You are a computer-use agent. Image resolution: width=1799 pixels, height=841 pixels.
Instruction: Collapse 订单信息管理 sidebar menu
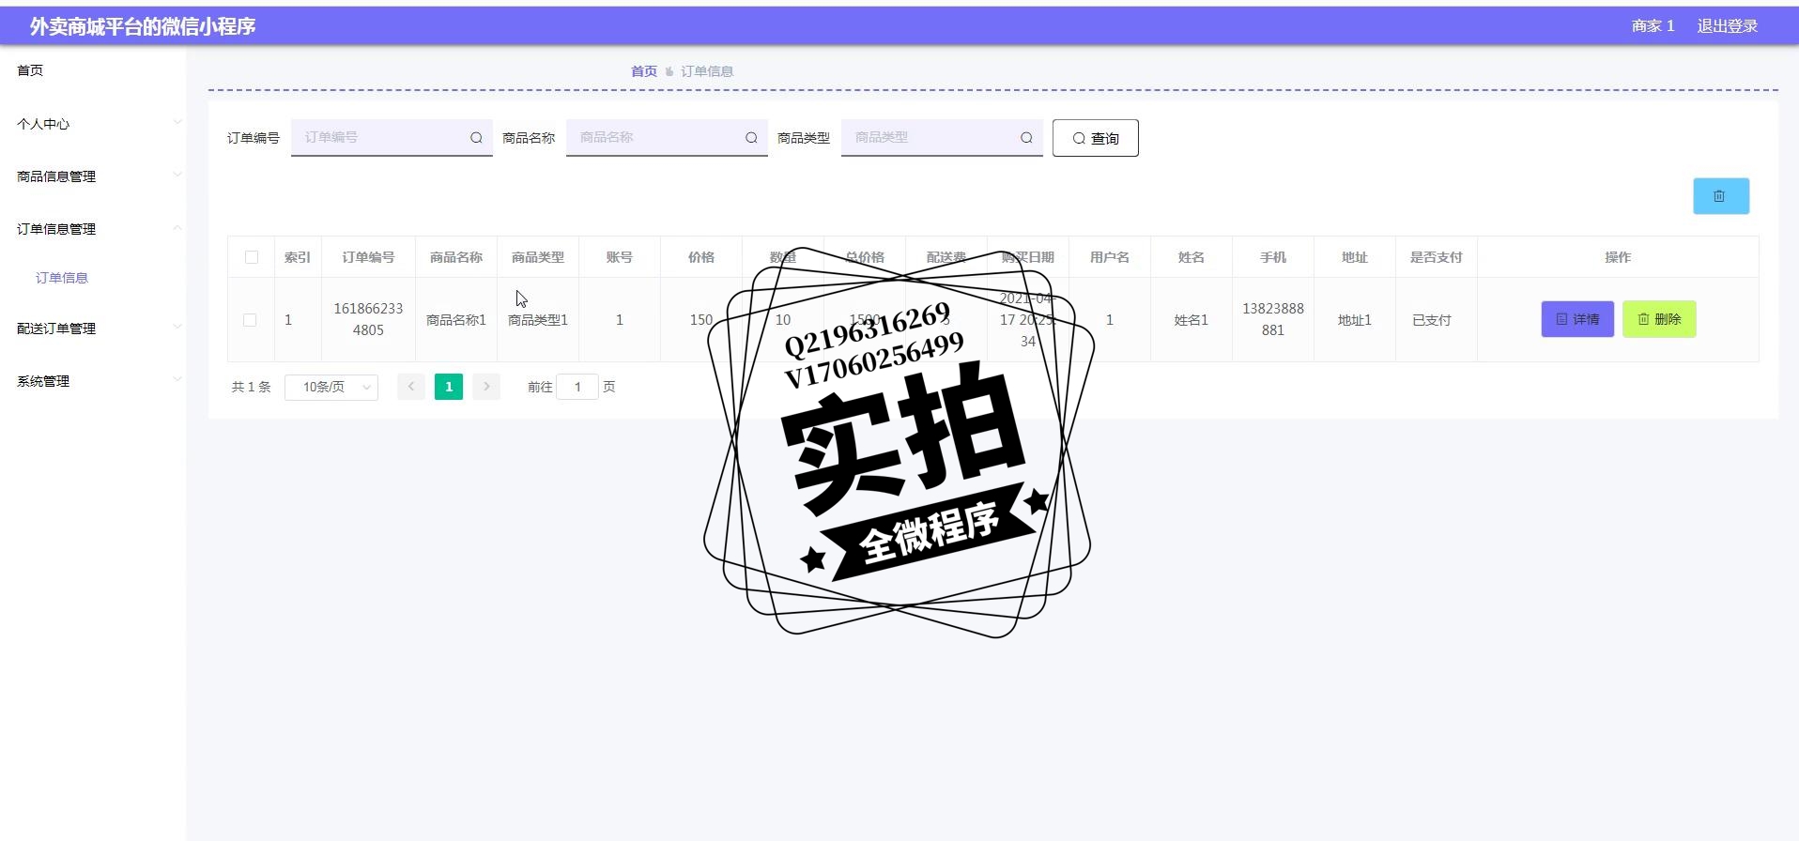[x=93, y=229]
